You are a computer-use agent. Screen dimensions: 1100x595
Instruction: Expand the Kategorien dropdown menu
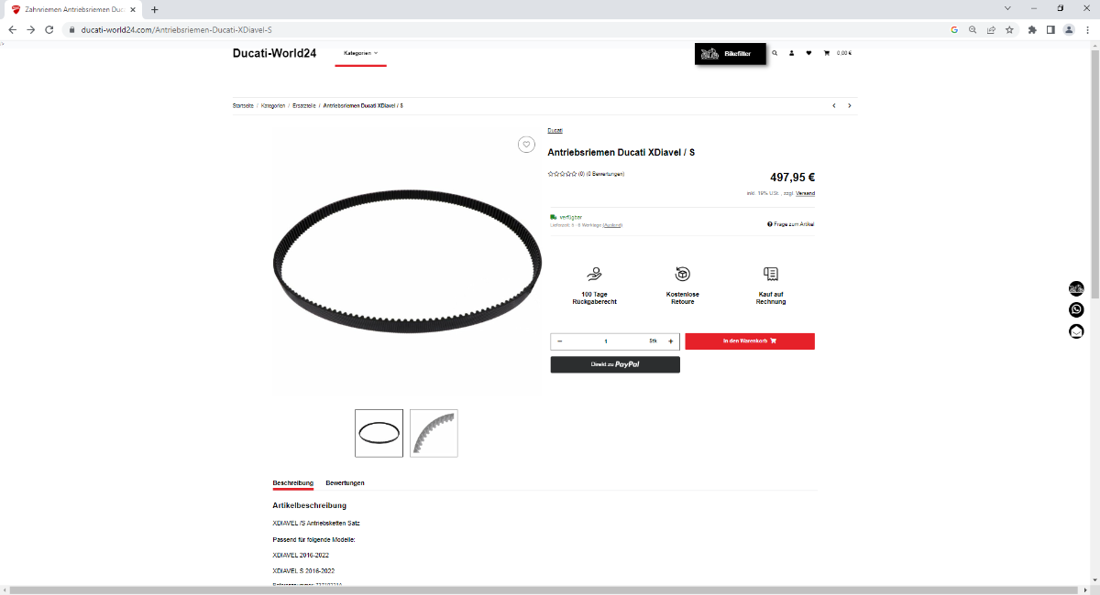[x=361, y=53]
